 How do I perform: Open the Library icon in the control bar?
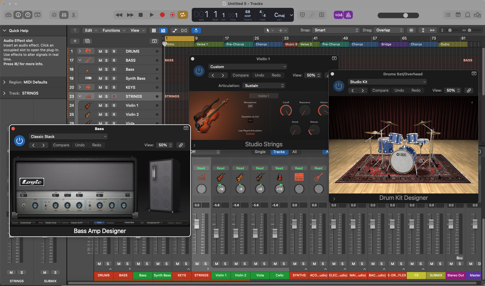coord(8,15)
